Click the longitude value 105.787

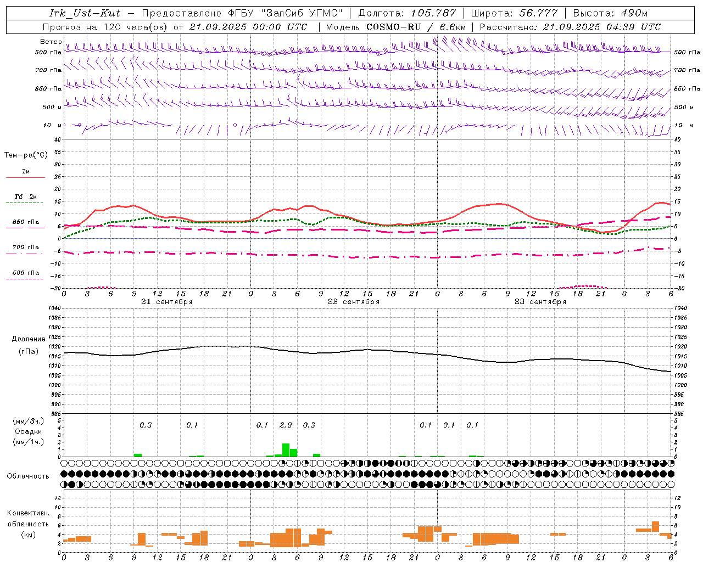434,13
